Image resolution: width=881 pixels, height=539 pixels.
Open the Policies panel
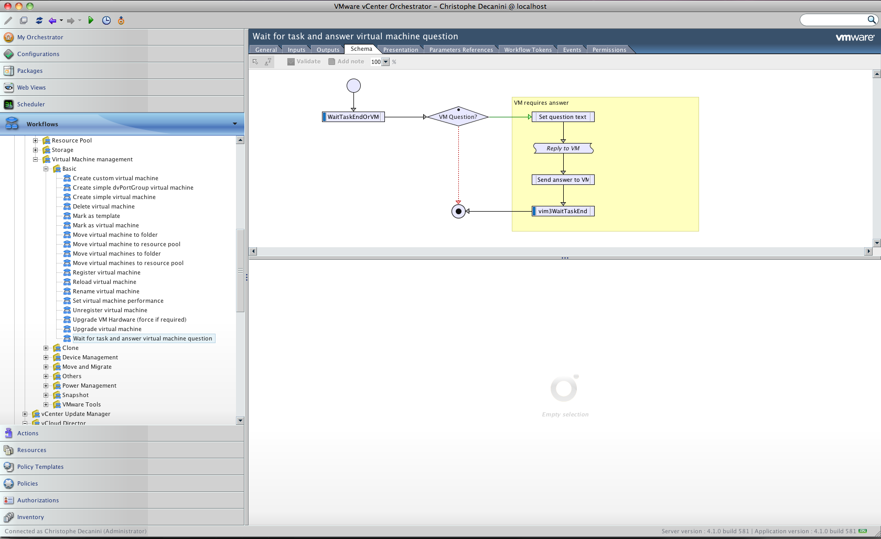(122, 483)
